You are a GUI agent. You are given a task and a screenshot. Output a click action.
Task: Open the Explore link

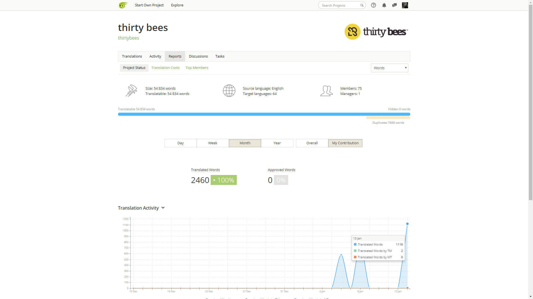coord(177,5)
